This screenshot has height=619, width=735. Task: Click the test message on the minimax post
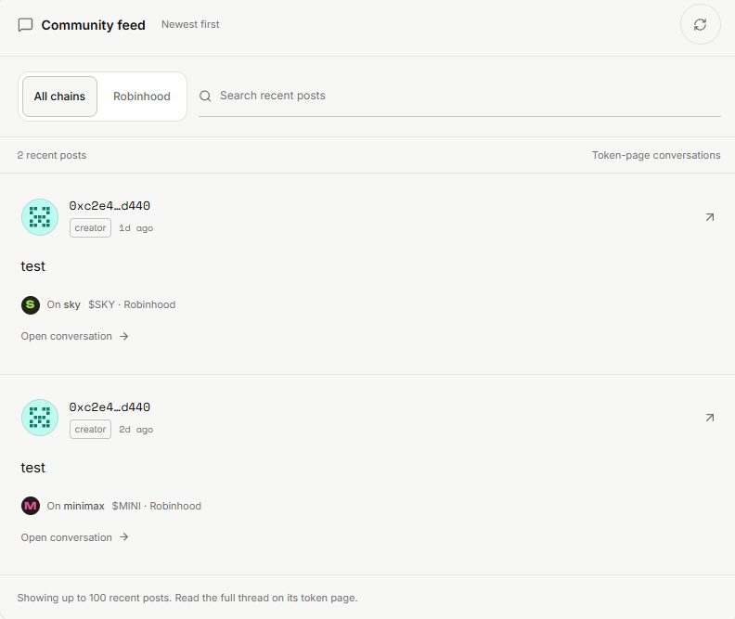tap(32, 468)
